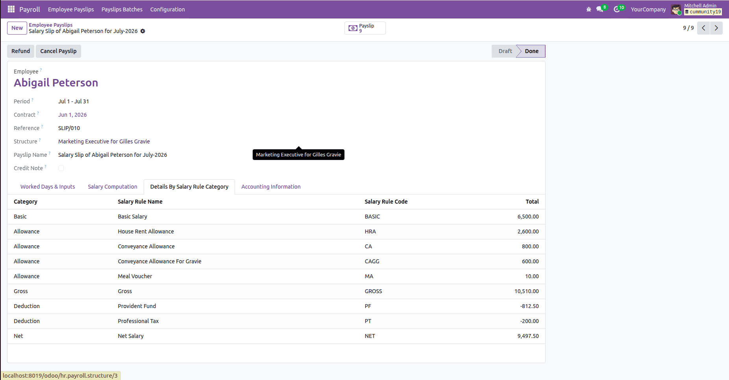Toggle the Credit Note checkbox
The width and height of the screenshot is (729, 380).
coord(61,168)
